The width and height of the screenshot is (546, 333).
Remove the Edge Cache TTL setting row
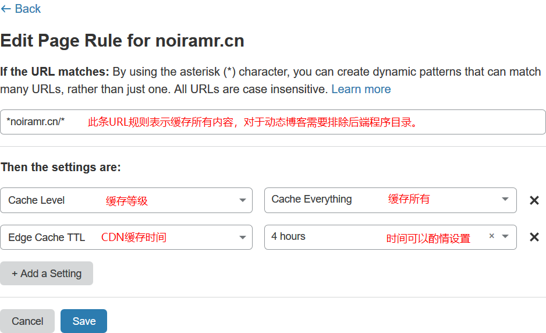coord(534,237)
